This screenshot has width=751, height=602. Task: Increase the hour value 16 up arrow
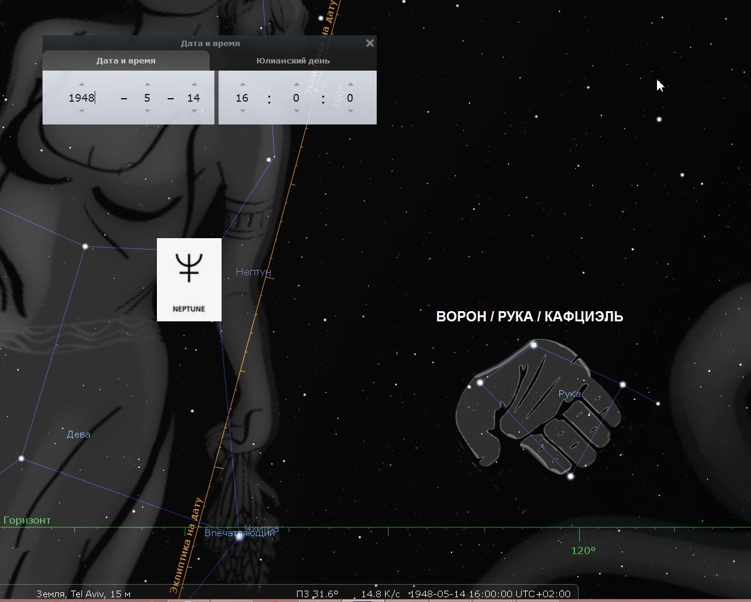coord(242,84)
